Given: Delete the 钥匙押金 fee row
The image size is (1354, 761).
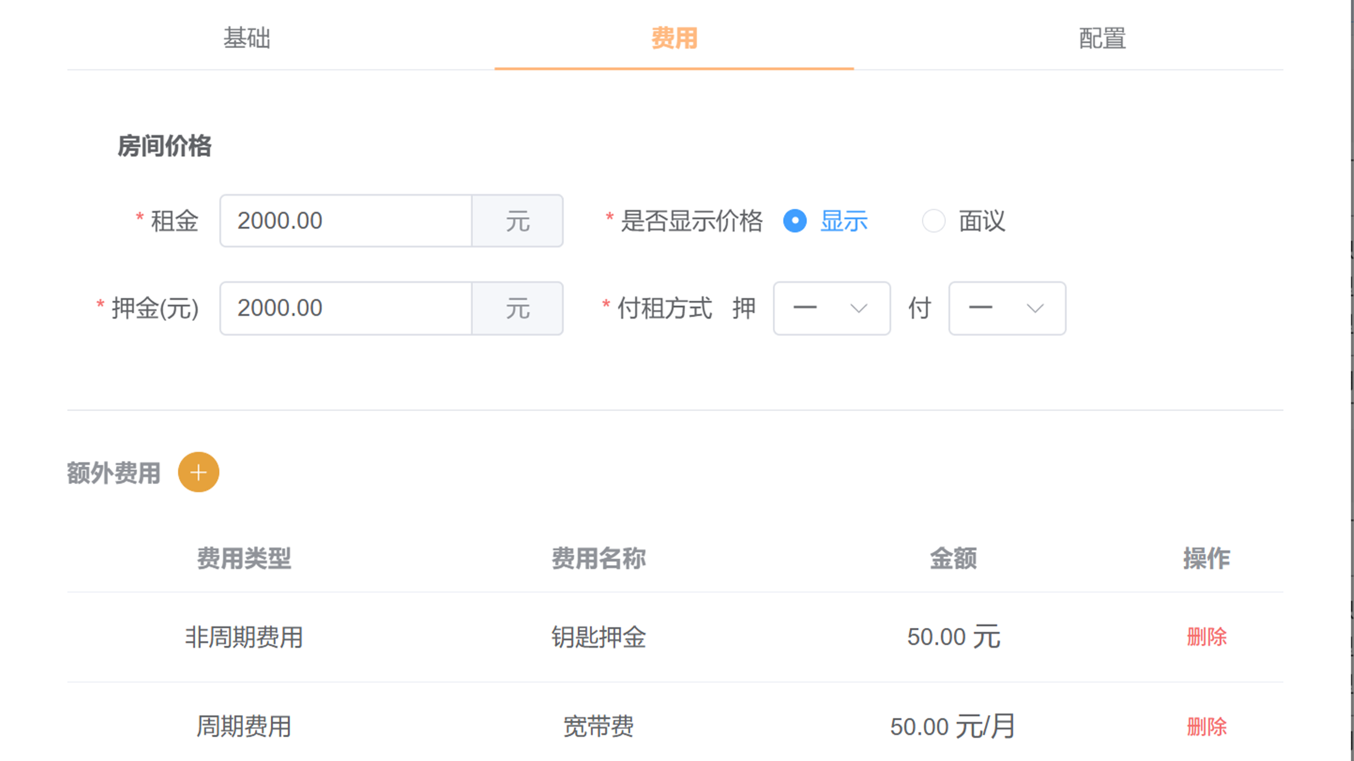Looking at the screenshot, I should coord(1206,637).
